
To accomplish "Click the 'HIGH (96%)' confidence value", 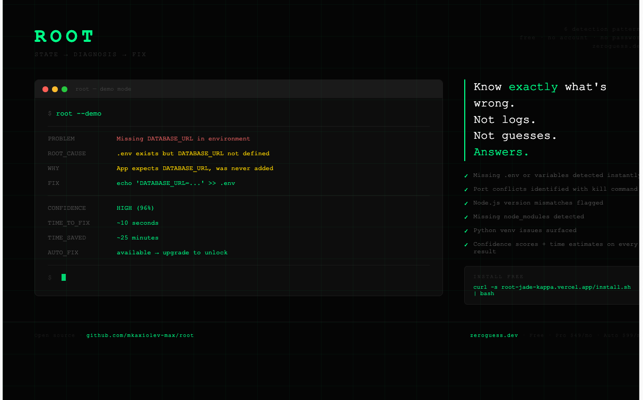I will pos(136,208).
